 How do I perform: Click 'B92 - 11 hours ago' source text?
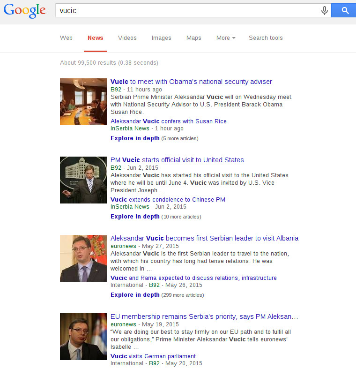tap(136, 90)
